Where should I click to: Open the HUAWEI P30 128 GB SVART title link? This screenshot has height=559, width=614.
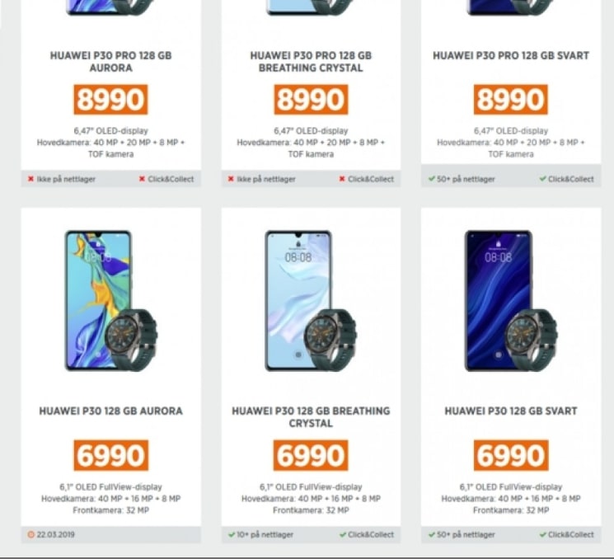click(x=511, y=411)
